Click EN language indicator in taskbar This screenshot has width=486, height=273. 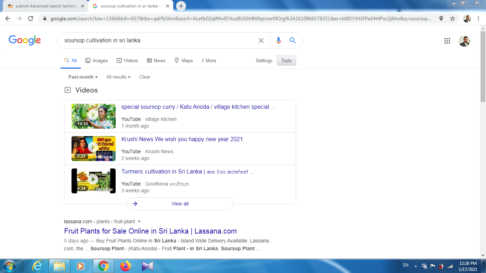[406, 265]
